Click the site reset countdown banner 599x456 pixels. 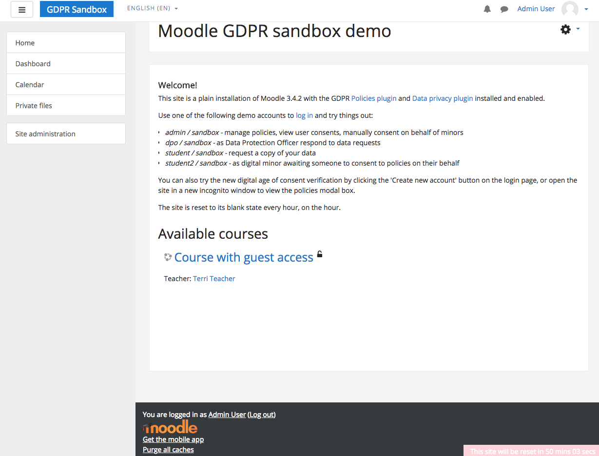pos(531,451)
